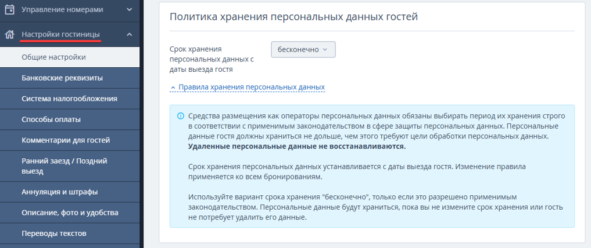Open Управление номерами menu section
The image size is (591, 248).
pos(70,10)
